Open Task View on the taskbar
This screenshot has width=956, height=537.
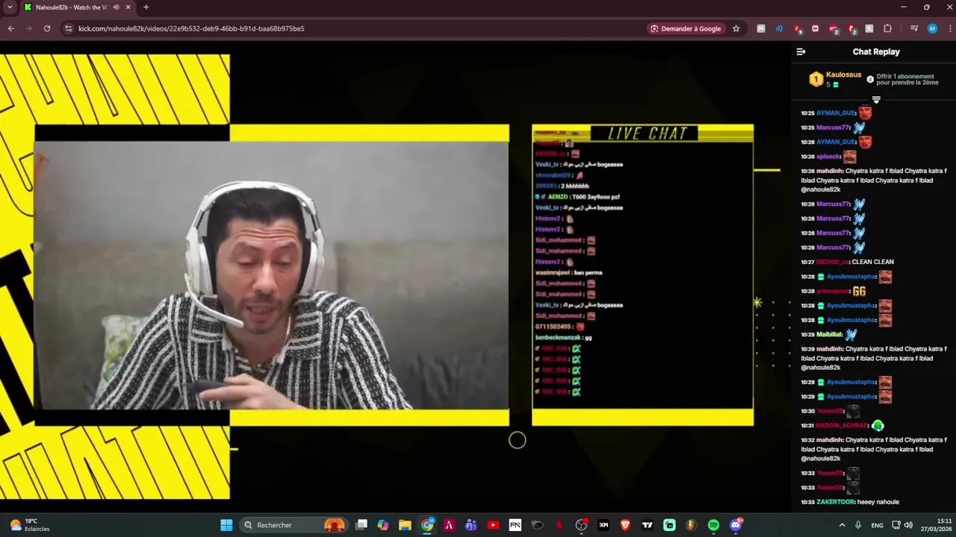[x=361, y=525]
